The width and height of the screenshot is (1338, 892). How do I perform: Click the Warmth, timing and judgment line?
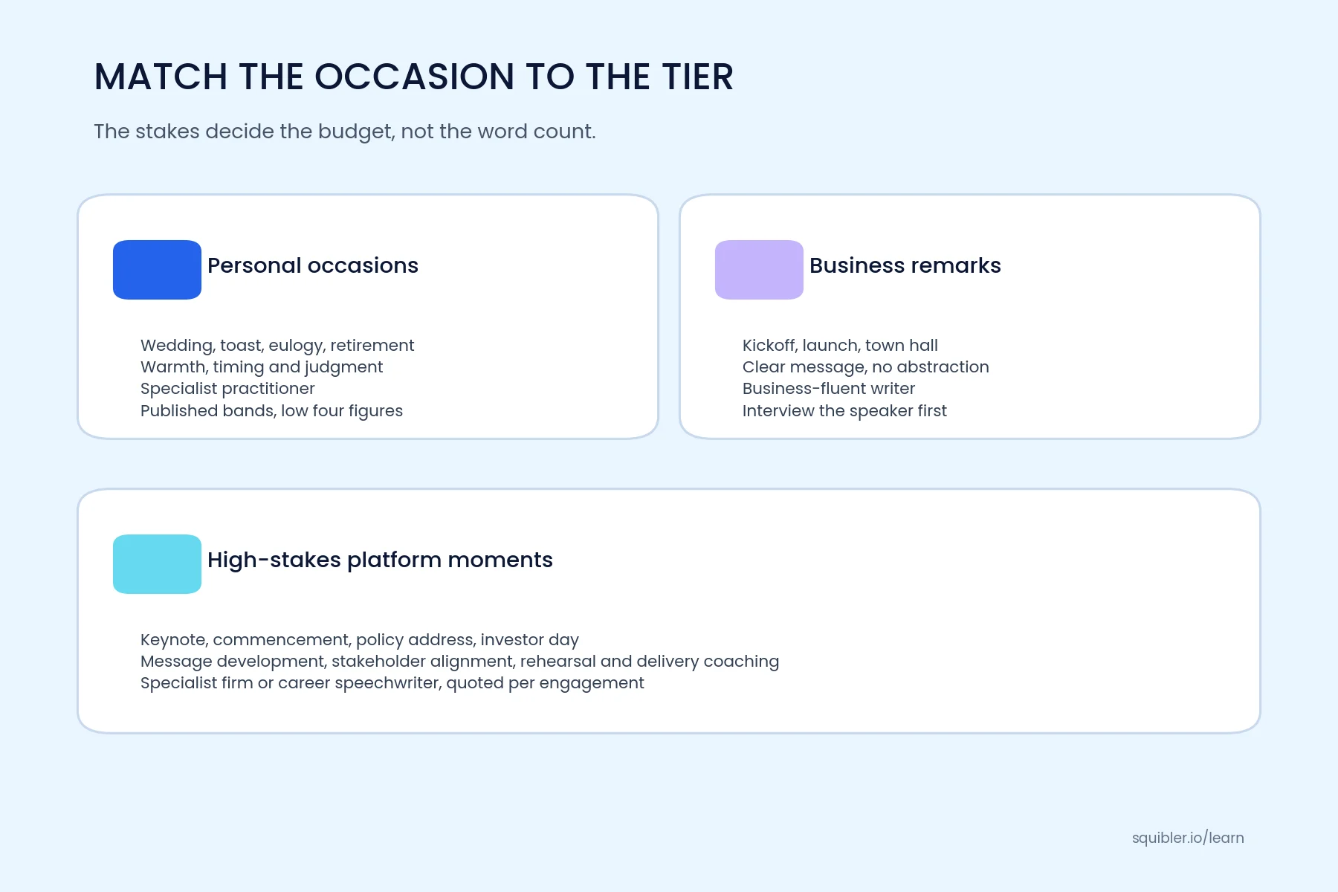(262, 367)
